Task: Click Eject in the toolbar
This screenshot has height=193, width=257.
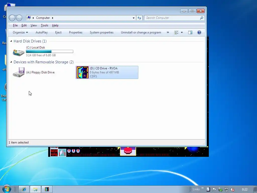Action: pos(58,32)
